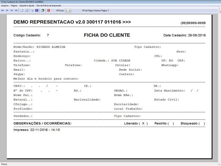Click the next page arrow icon

pos(12,11)
